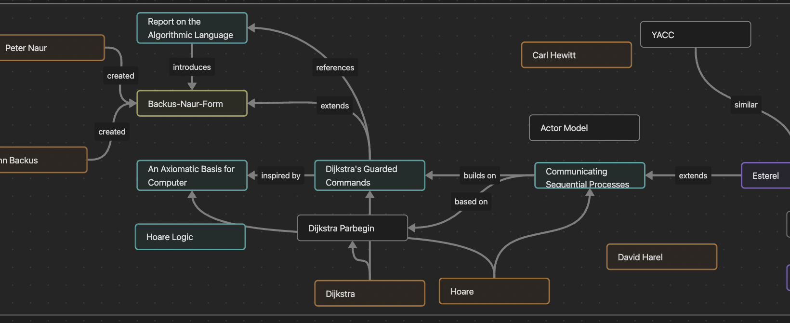Select the Report on the Algorithmic Language node
Image resolution: width=790 pixels, height=323 pixels.
pyautogui.click(x=192, y=28)
